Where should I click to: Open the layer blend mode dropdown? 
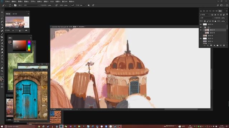click(x=206, y=18)
